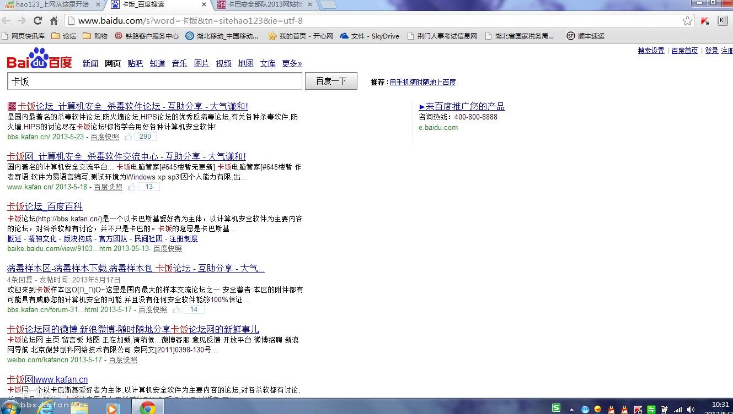The image size is (733, 414).
Task: Click the browser Back arrow
Action: point(6,21)
